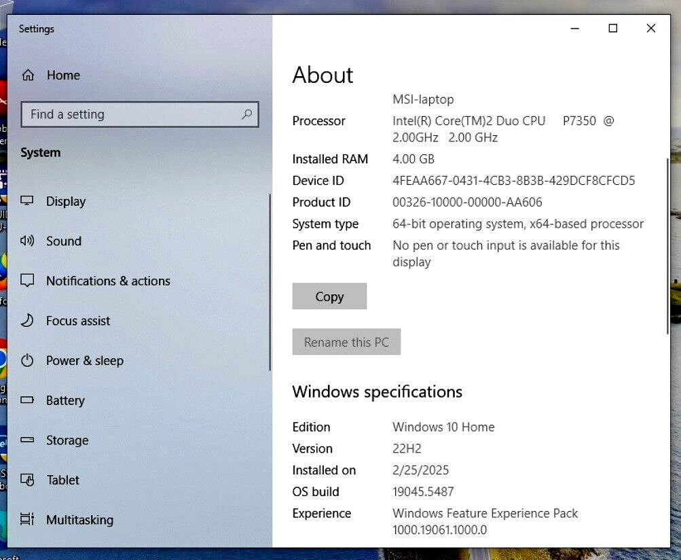The height and width of the screenshot is (560, 681).
Task: Click the "About" page heading
Action: click(x=323, y=75)
